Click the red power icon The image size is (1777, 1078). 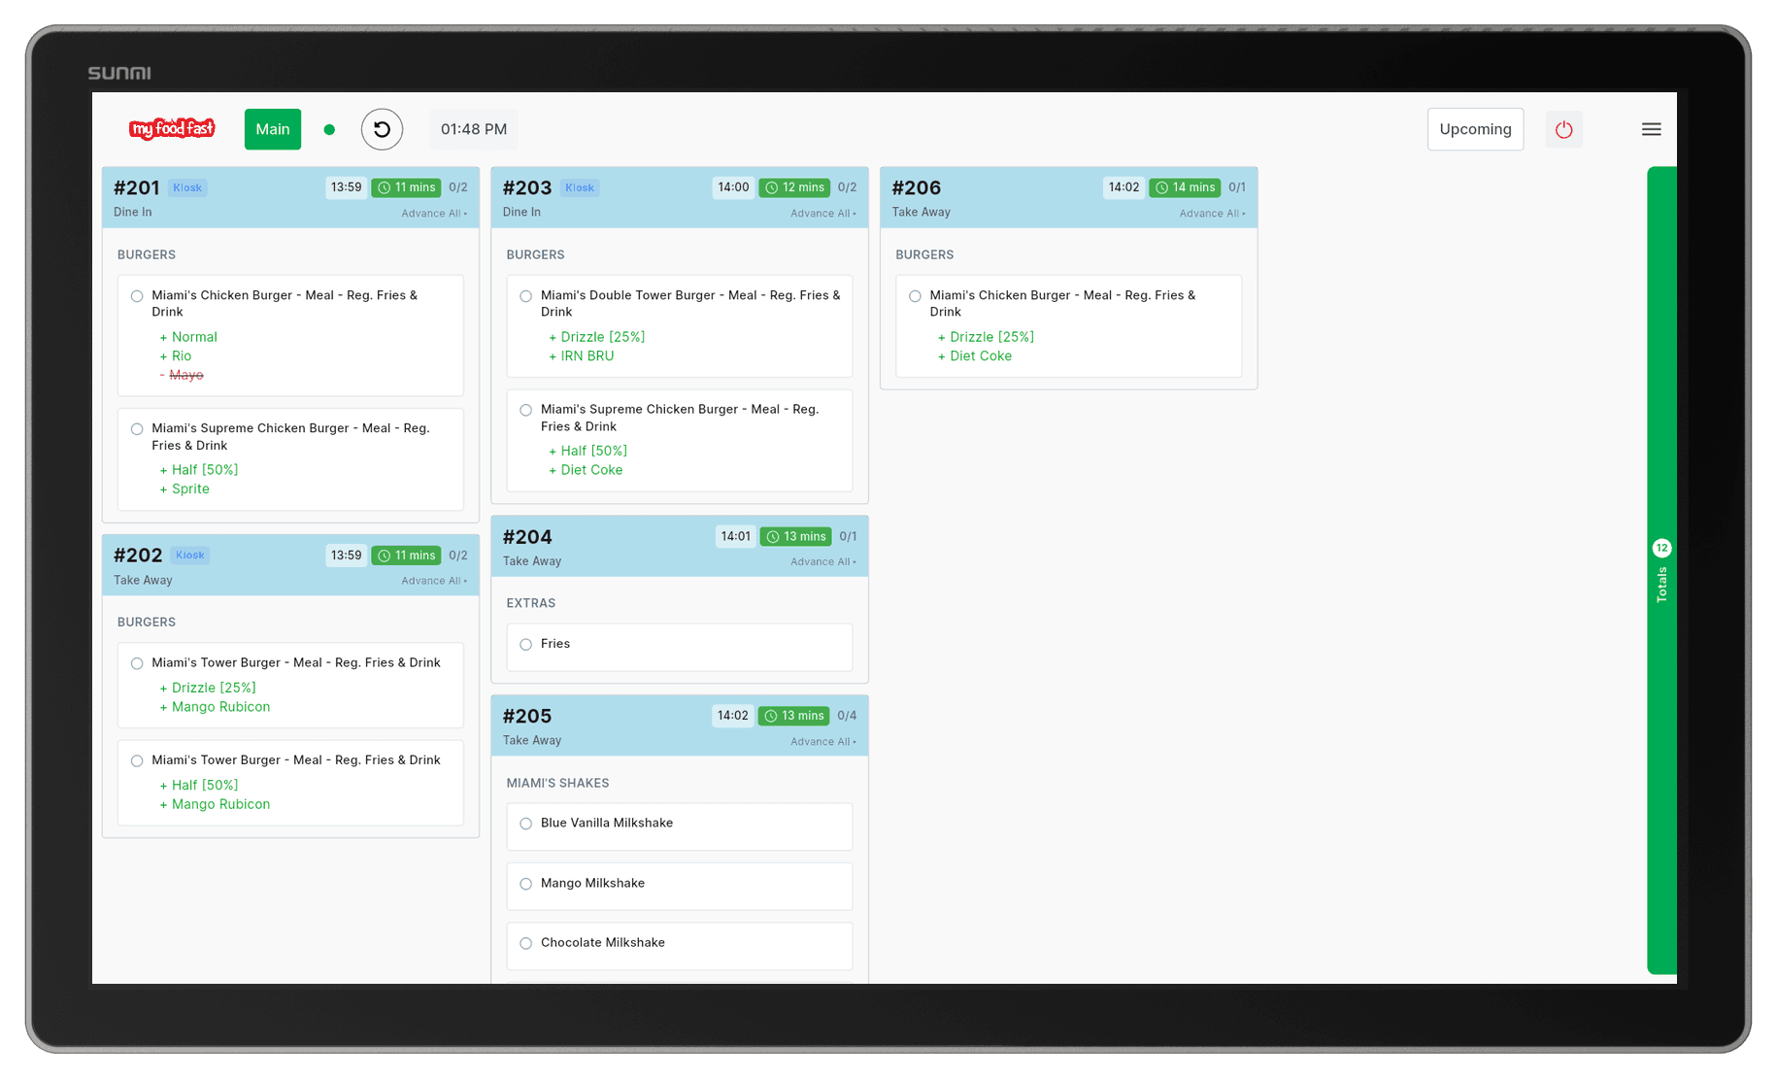[1563, 129]
